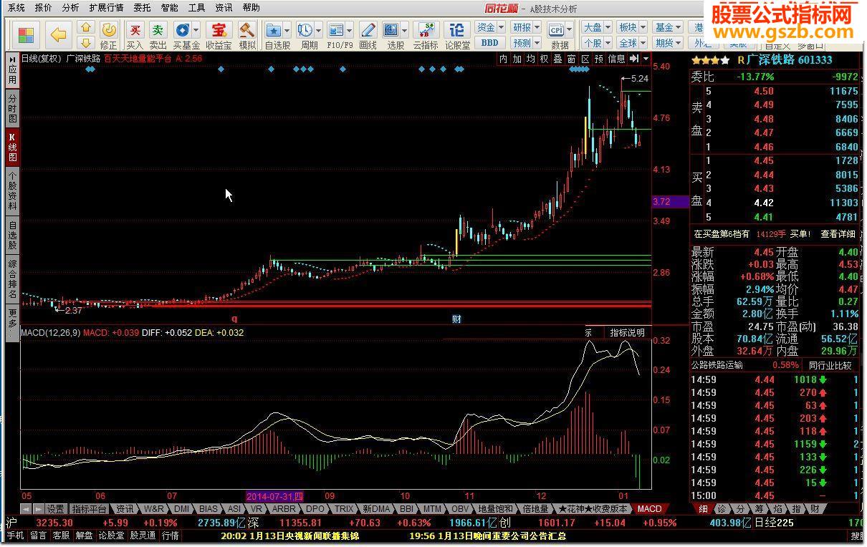Click the 财 marker on the chart axis
Viewport: 867px width, 547px height.
(x=456, y=319)
